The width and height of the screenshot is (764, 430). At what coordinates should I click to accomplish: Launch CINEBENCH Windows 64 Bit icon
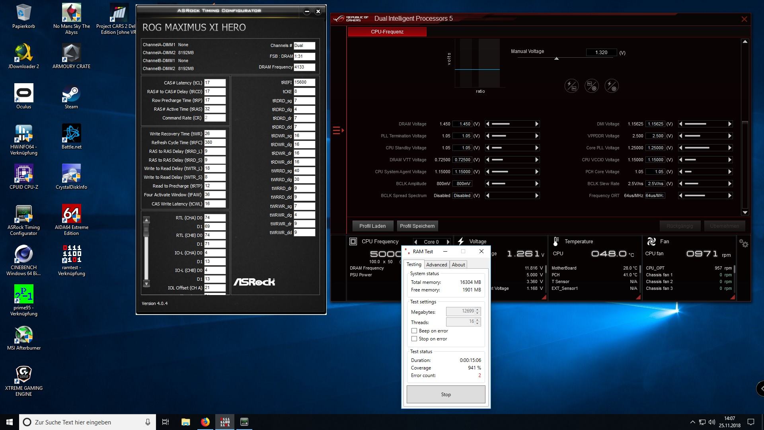click(23, 260)
